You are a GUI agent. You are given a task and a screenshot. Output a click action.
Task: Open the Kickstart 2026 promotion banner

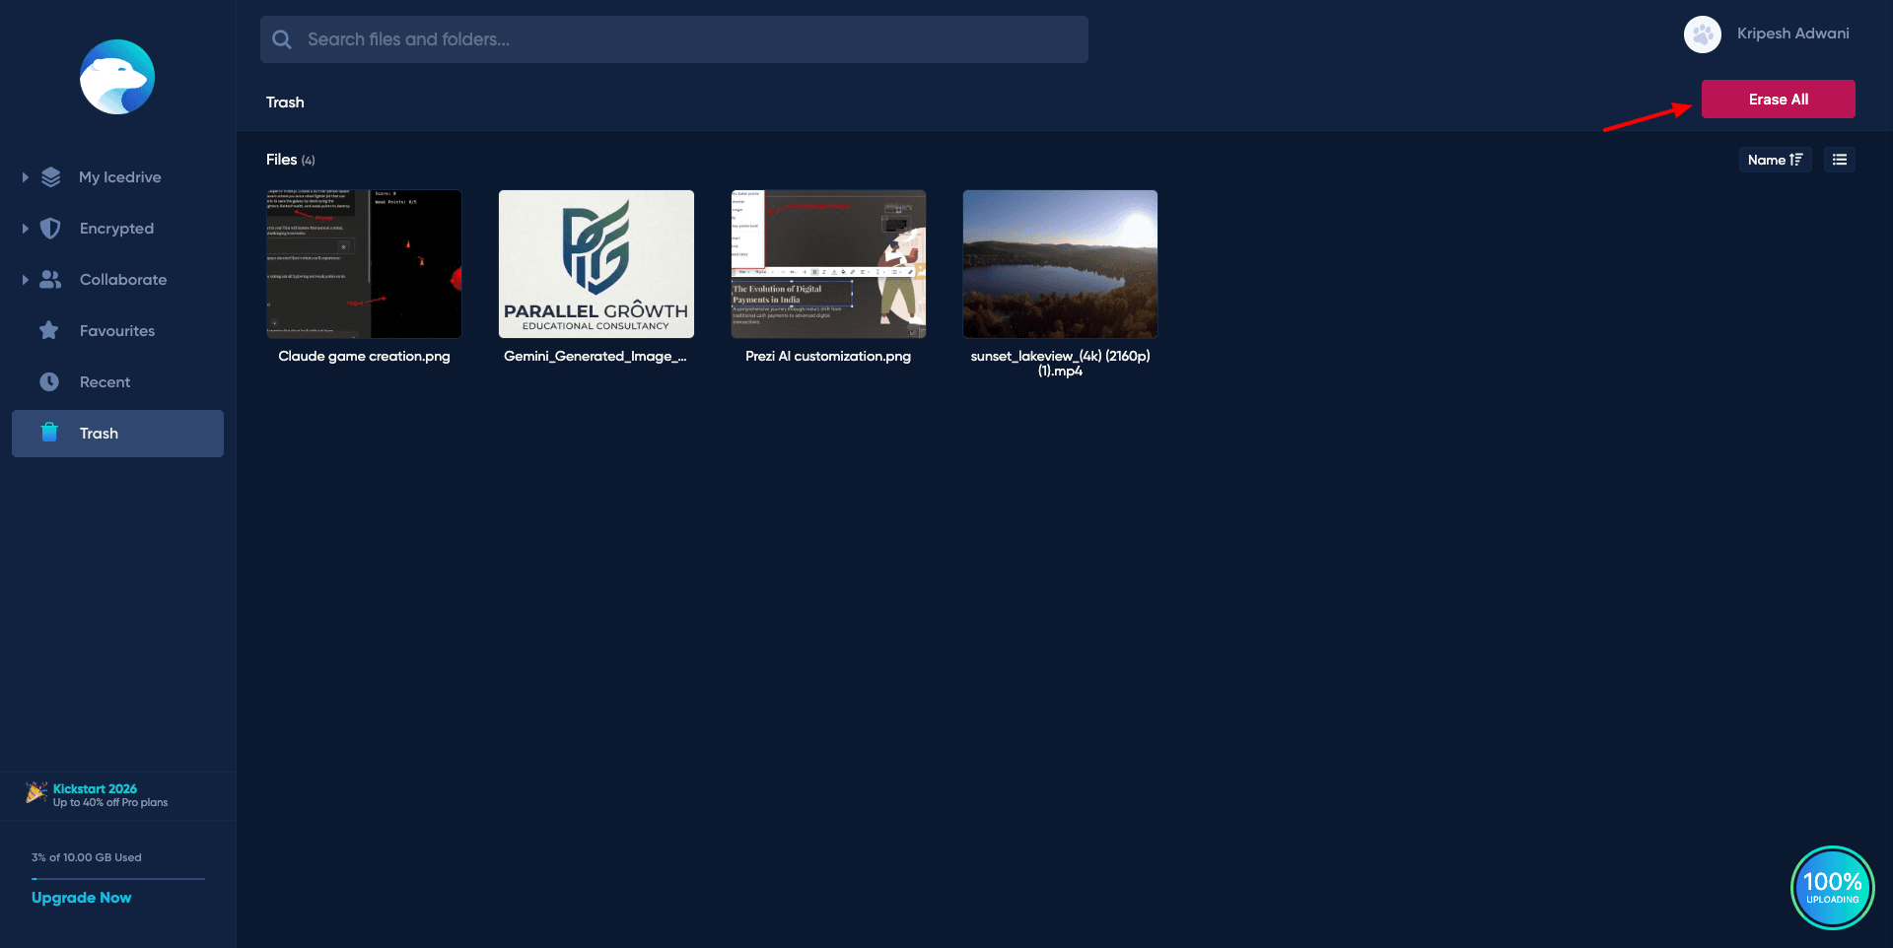(x=97, y=795)
